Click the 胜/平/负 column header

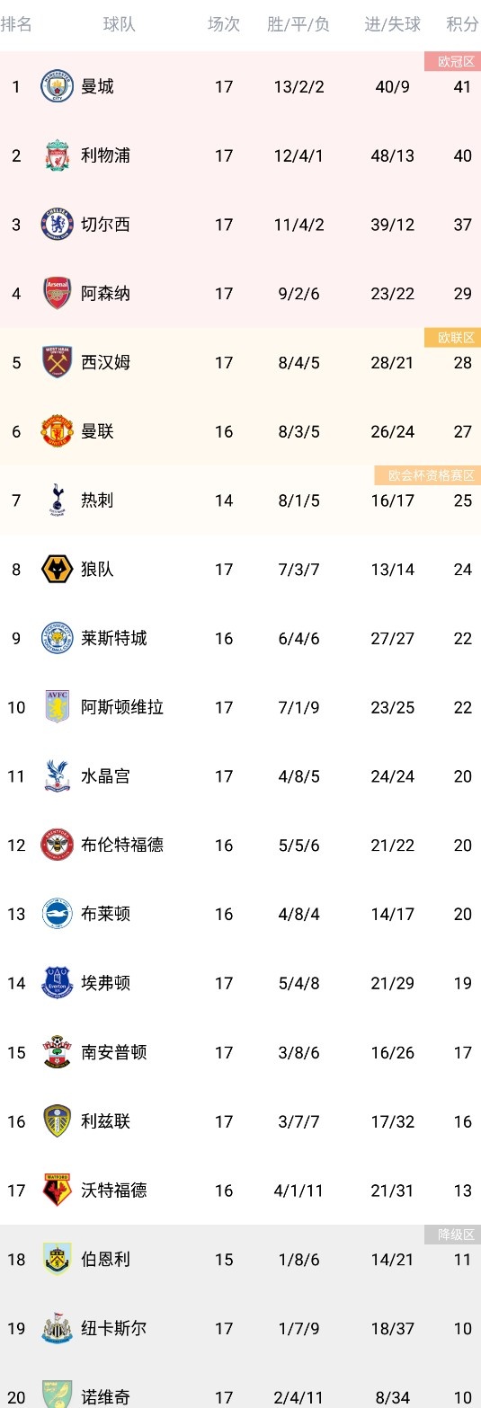click(298, 24)
